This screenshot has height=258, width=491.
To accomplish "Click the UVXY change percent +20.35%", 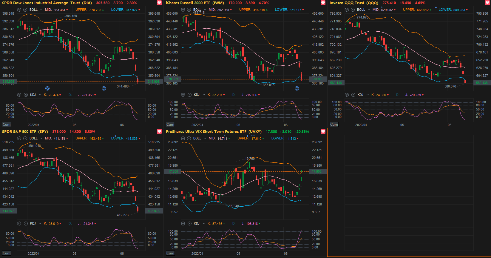I will pyautogui.click(x=302, y=132).
